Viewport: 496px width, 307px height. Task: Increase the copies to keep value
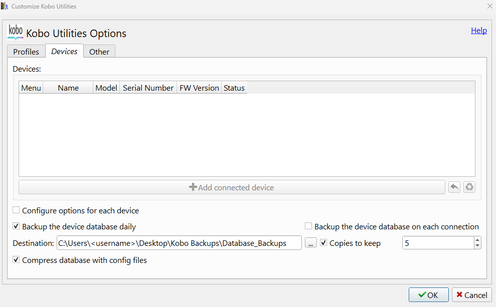tap(477, 240)
